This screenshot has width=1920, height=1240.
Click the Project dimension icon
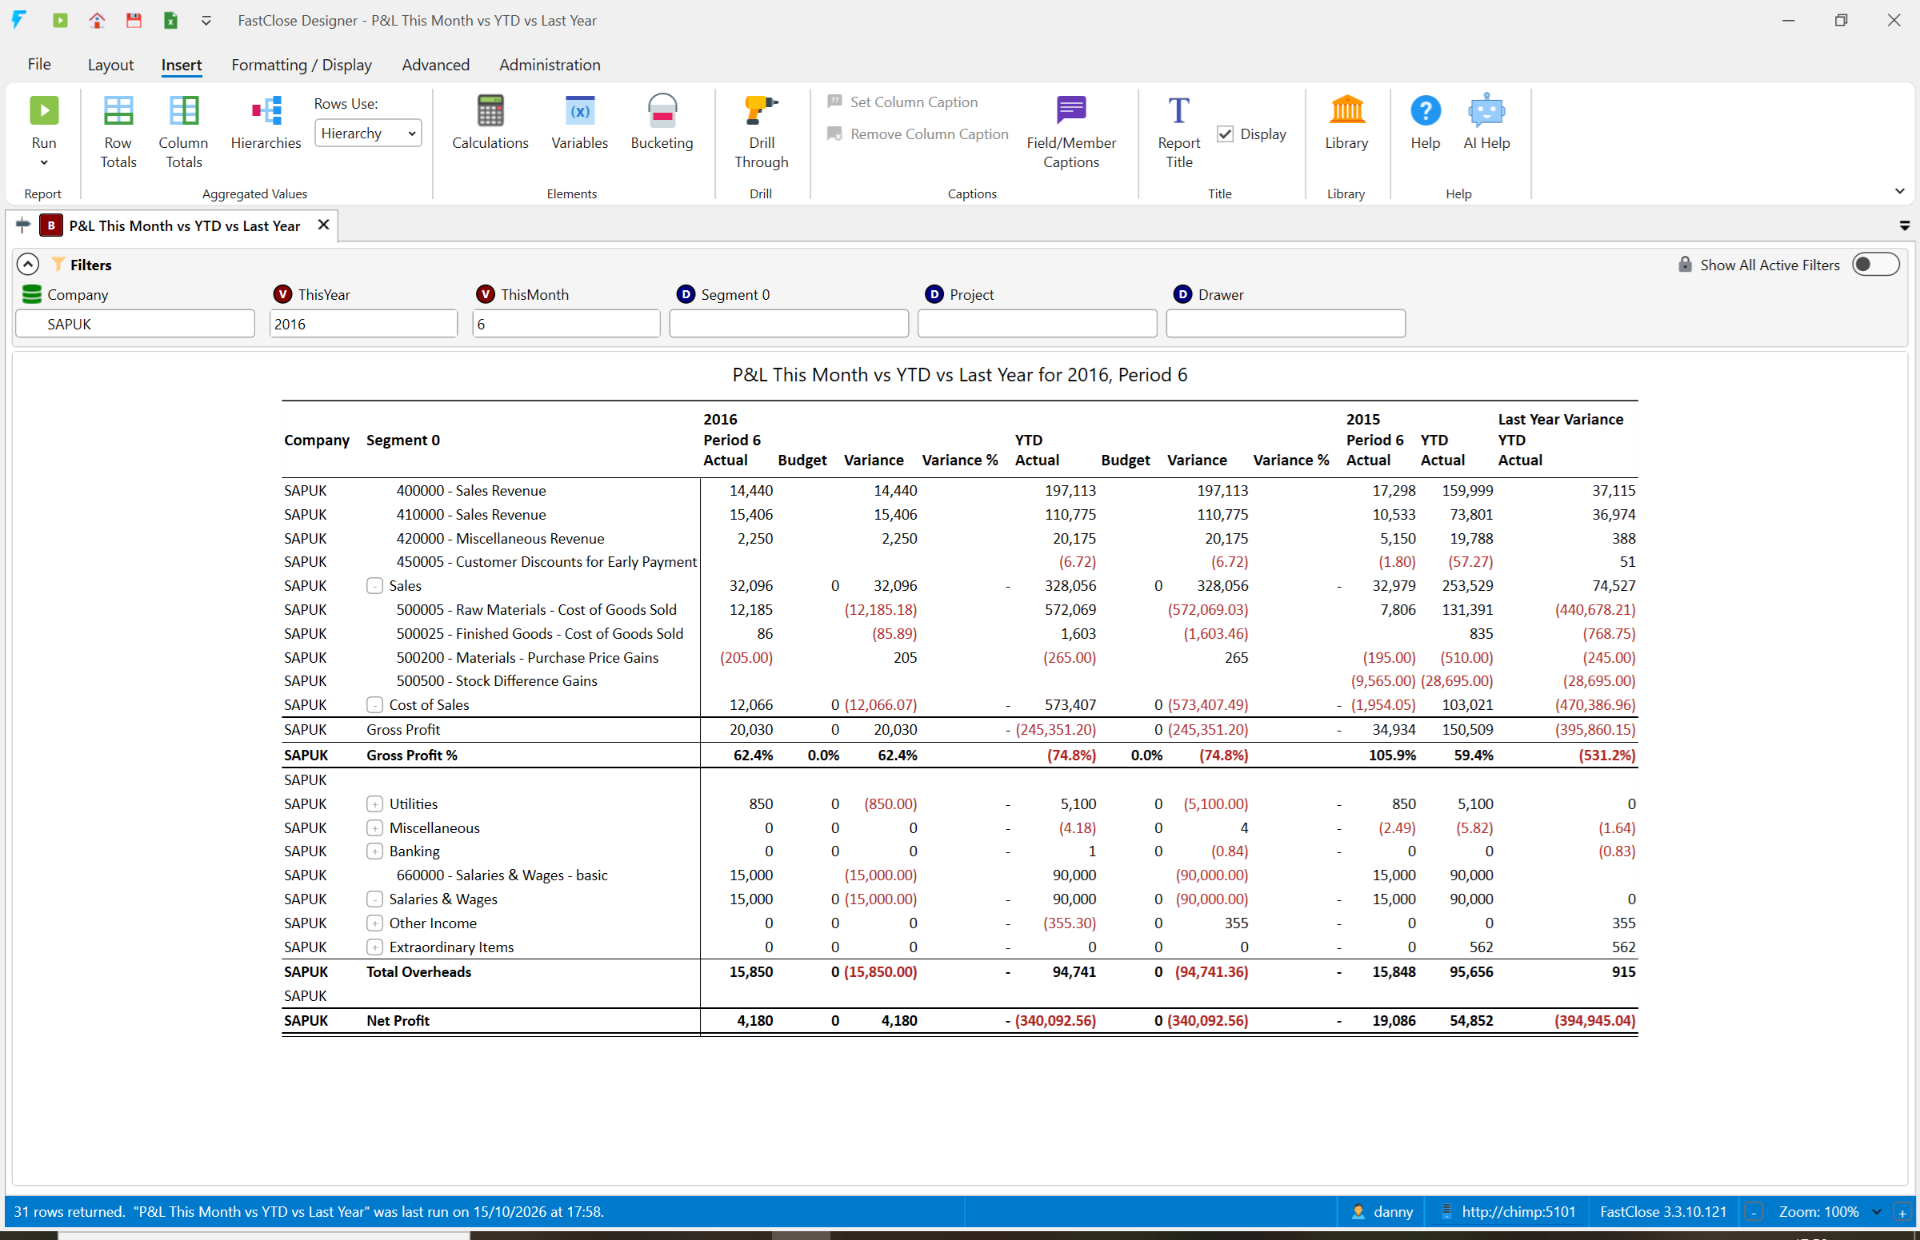tap(934, 294)
